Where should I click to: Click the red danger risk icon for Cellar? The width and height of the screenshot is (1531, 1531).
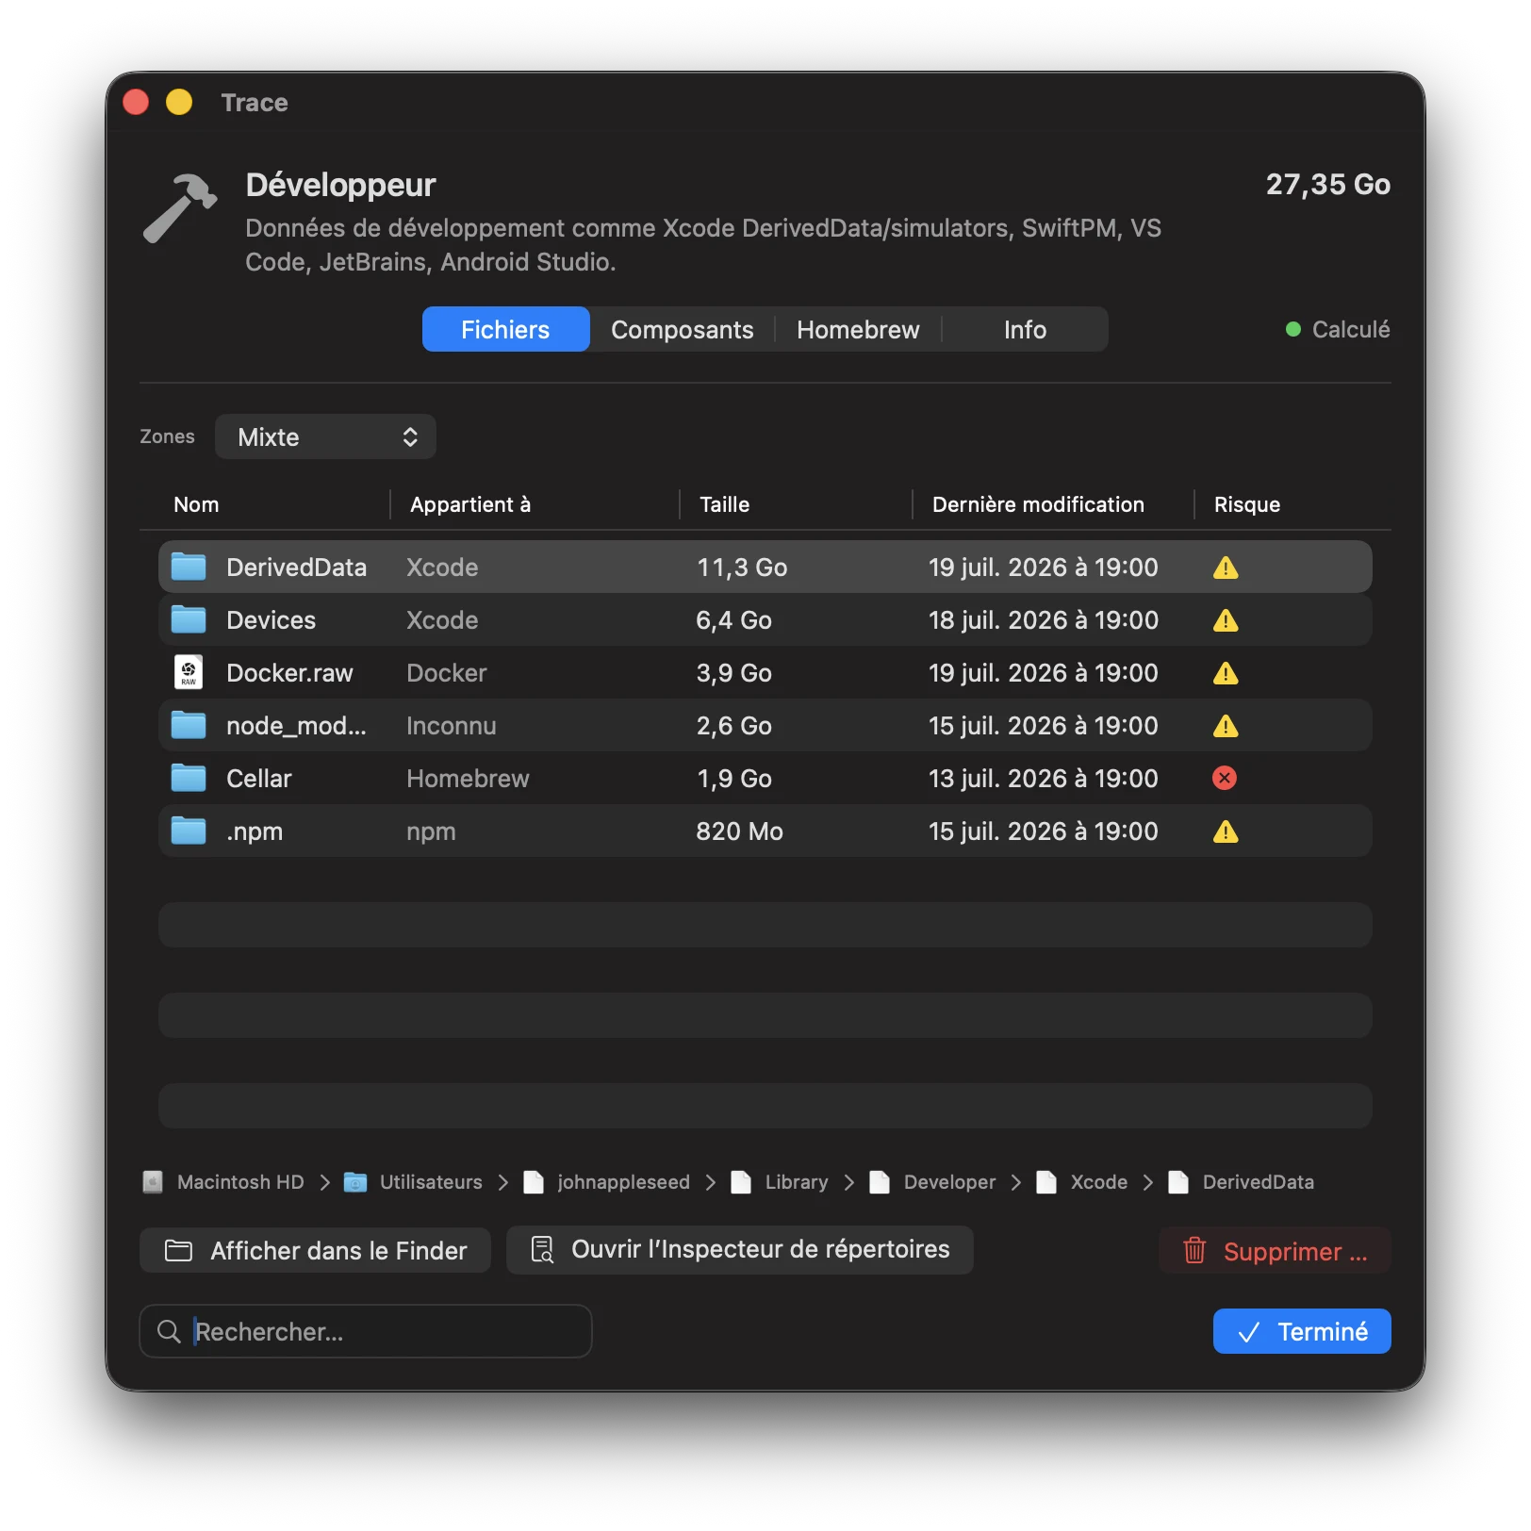[x=1225, y=778]
